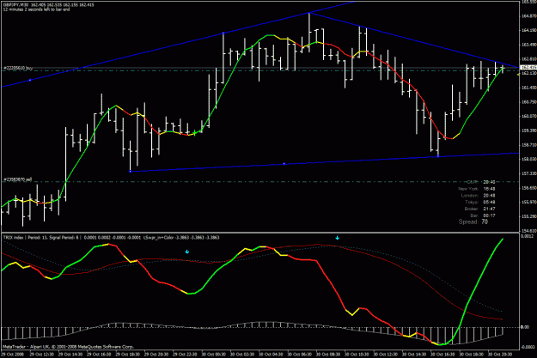Click the New York 16:48 clock line
This screenshot has height=358, width=537.
(x=477, y=189)
